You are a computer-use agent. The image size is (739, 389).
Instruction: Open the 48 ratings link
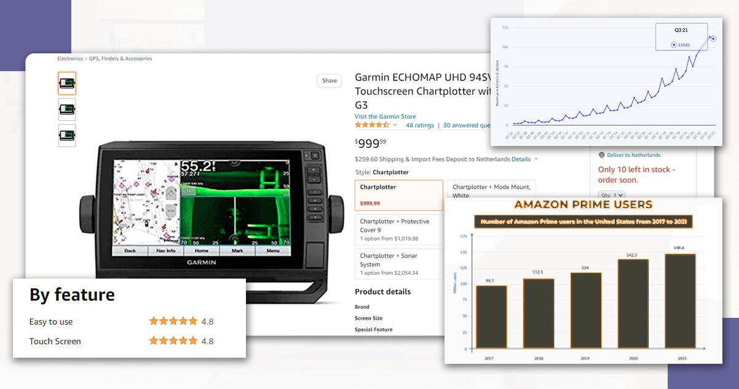tap(420, 125)
